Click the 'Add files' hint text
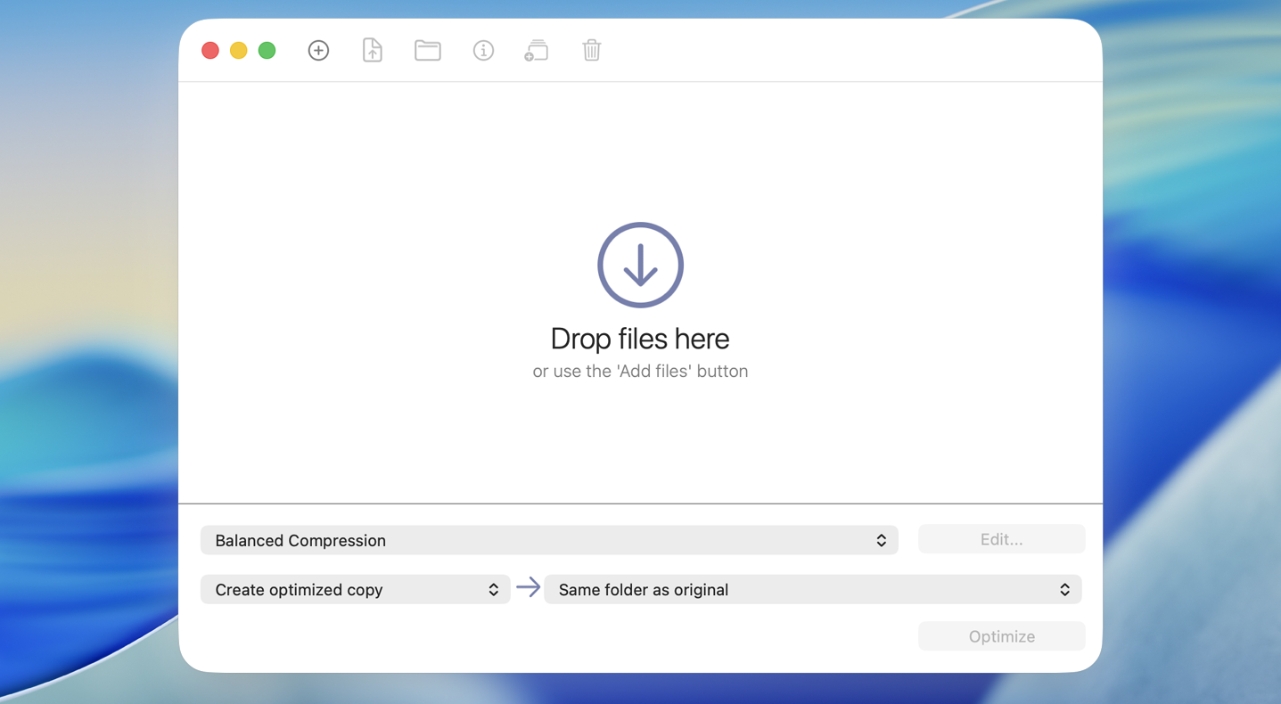Screen dimensions: 1281x704 (640, 371)
